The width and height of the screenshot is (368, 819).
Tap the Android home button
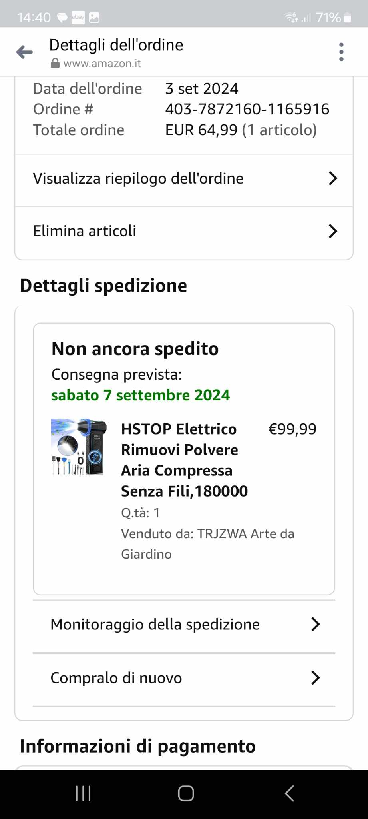pyautogui.click(x=186, y=793)
